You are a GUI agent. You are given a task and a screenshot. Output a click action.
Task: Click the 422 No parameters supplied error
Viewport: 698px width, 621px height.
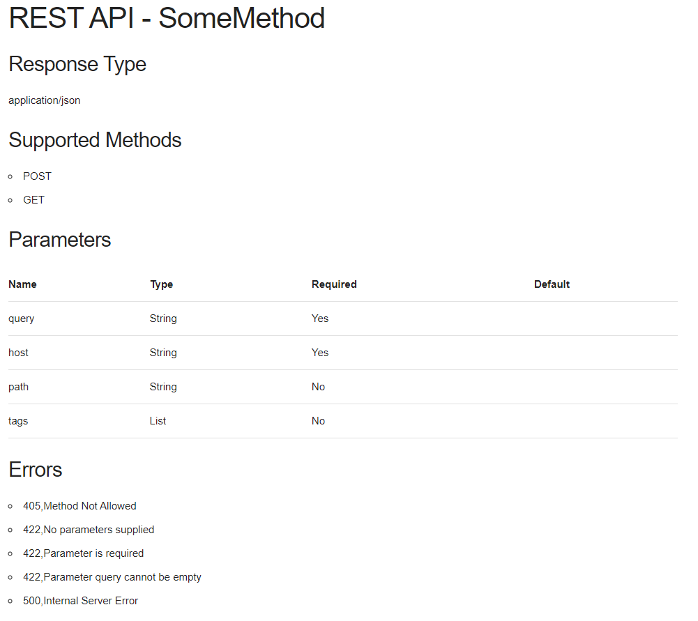pos(89,530)
